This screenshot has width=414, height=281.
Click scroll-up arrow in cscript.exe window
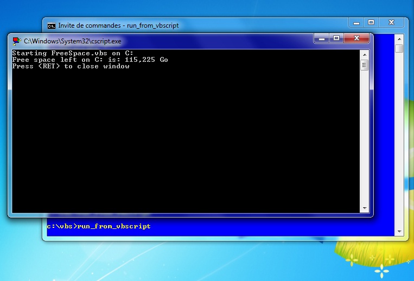click(365, 54)
